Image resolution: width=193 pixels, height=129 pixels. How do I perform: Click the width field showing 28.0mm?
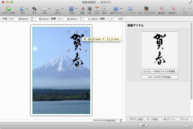[21, 19]
